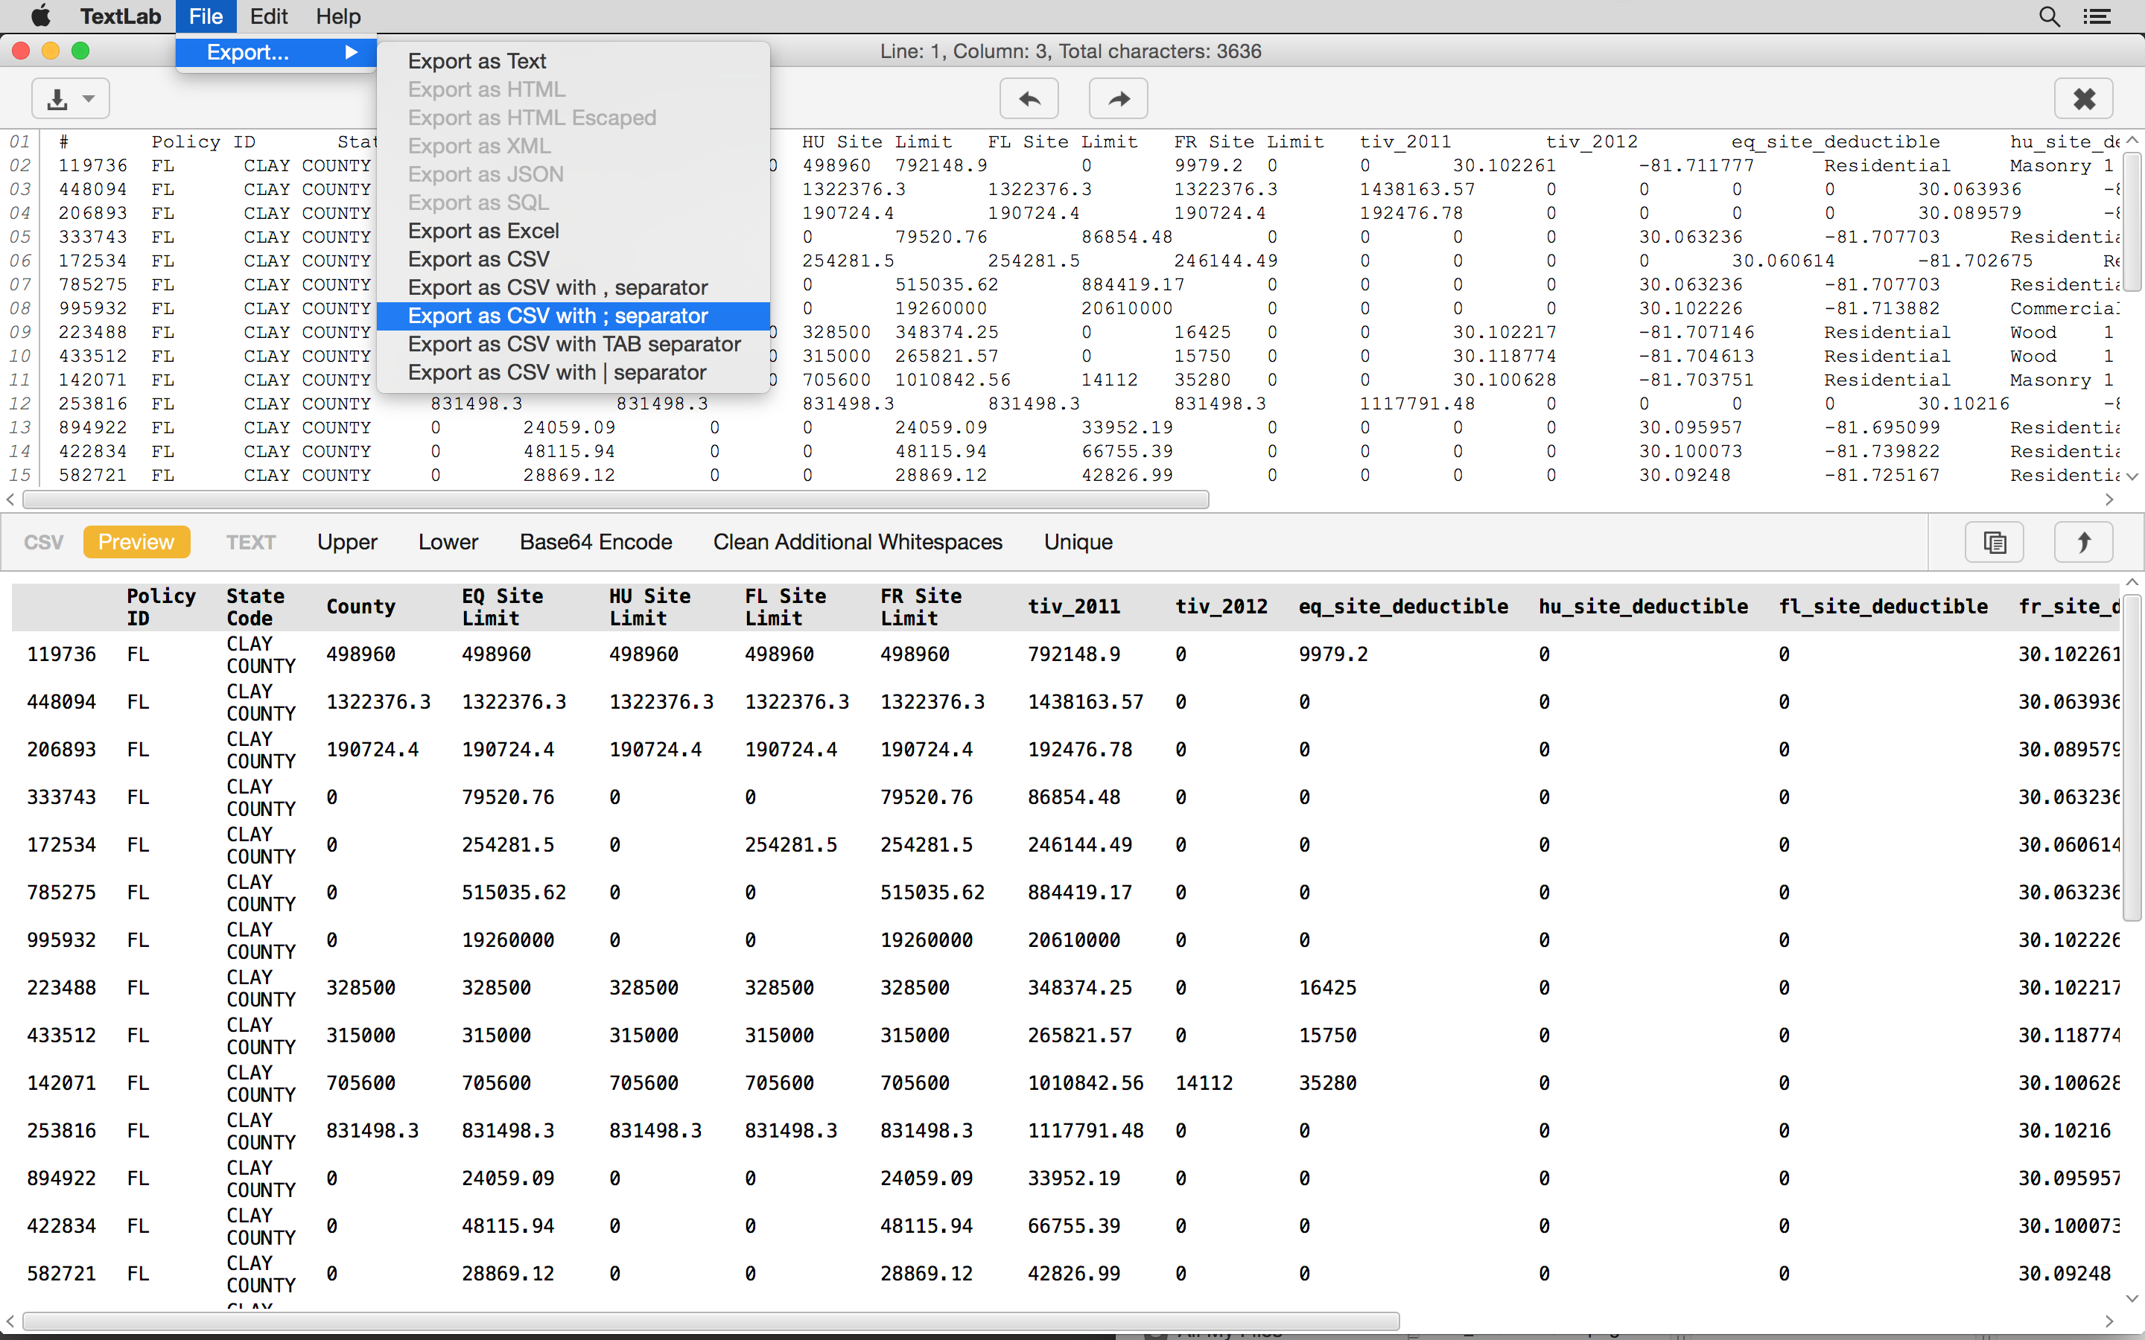Select Export as CSV with ; separator
Screen dimensions: 2145x1340
pyautogui.click(x=558, y=316)
